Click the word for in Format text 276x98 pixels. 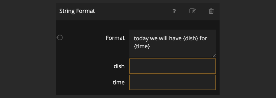(203, 38)
